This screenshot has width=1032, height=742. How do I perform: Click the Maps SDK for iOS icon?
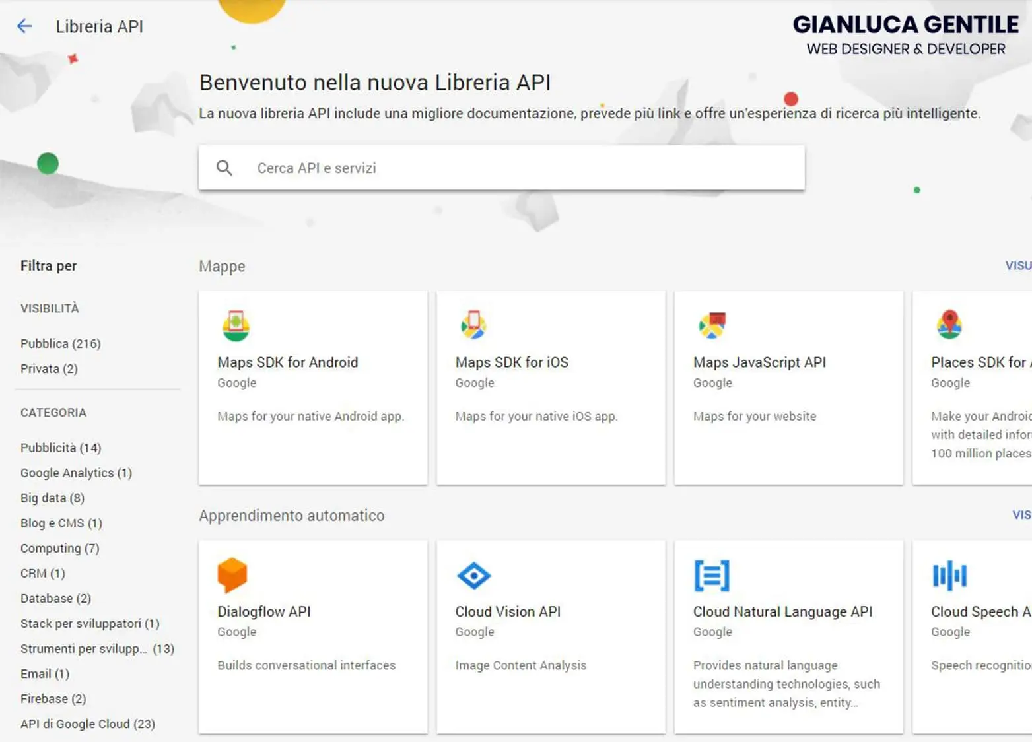[x=475, y=324]
